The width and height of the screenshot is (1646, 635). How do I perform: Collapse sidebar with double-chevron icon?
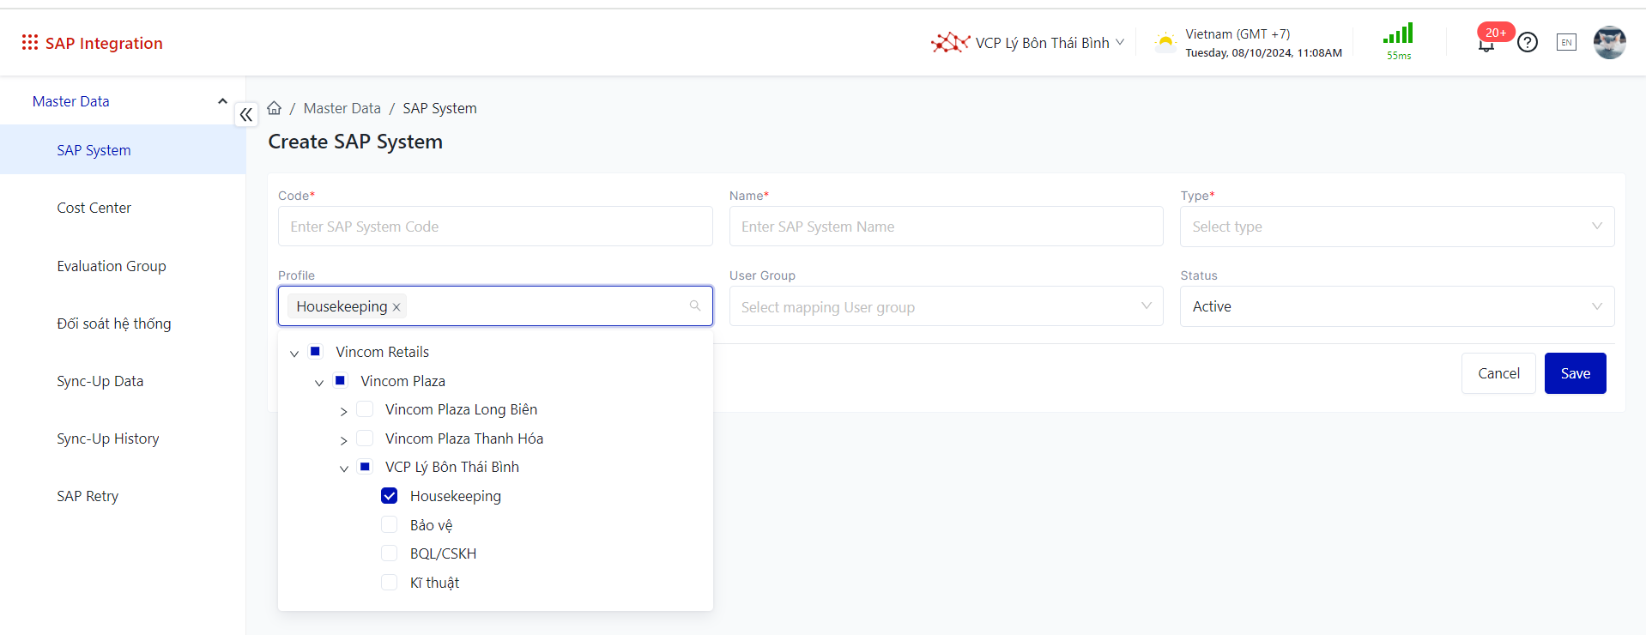(x=246, y=115)
